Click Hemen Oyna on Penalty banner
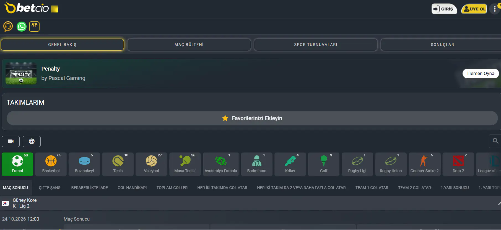Viewport: 501px width, 230px height. tap(481, 73)
